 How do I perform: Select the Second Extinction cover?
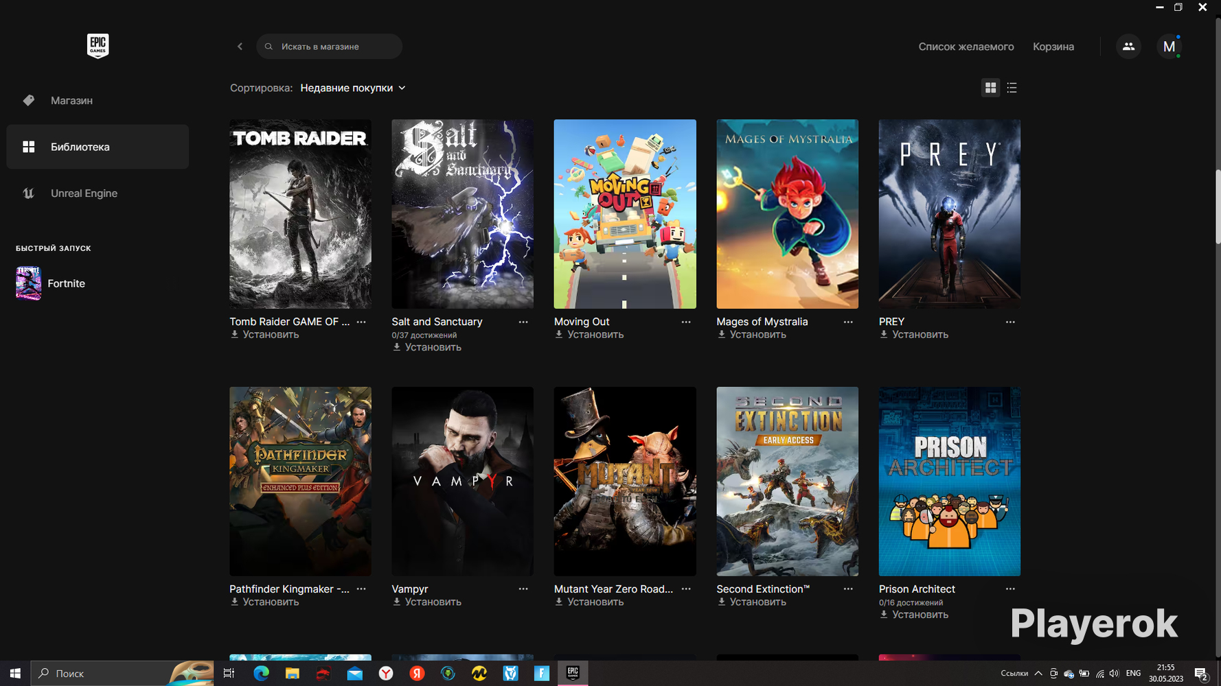tap(787, 482)
